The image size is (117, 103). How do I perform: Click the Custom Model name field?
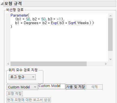pyautogui.click(x=52, y=86)
